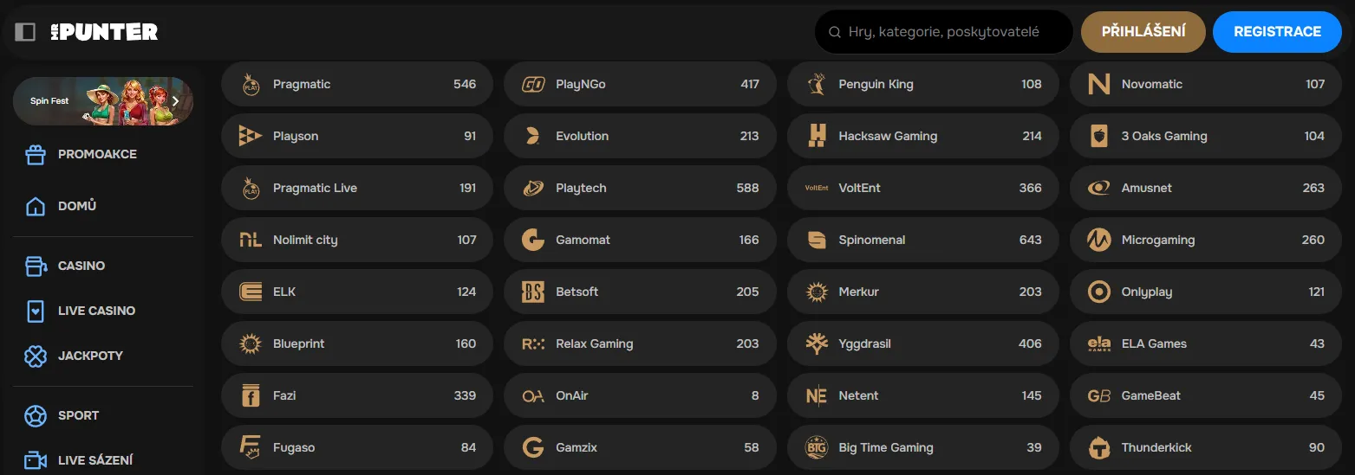Click the search magnifier icon

(x=835, y=32)
